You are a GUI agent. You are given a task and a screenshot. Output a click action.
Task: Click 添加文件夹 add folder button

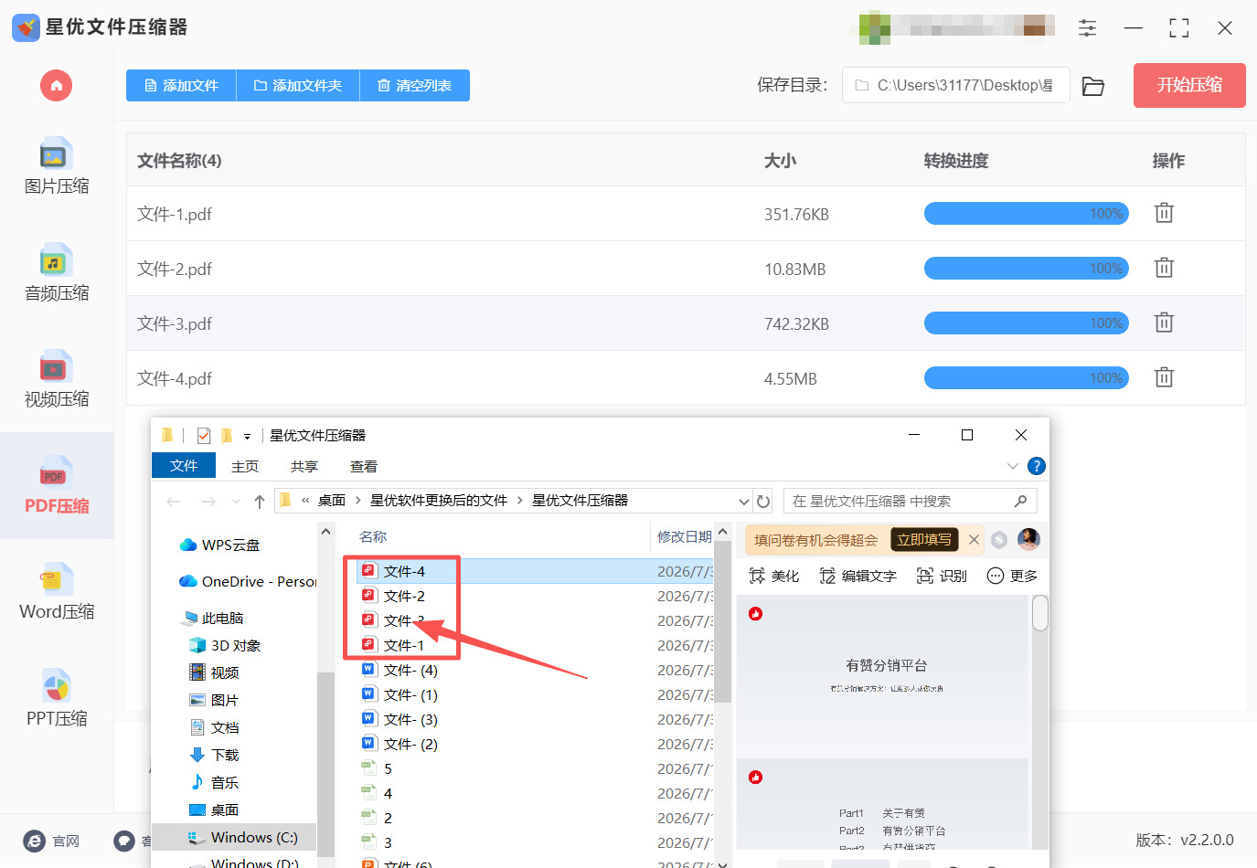pos(298,86)
